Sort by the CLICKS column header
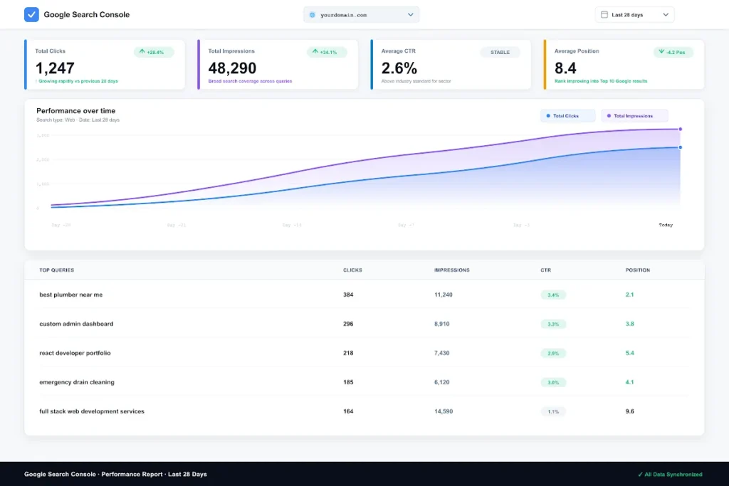 click(352, 270)
